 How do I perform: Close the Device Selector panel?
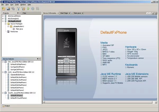pyautogui.click(x=40, y=59)
